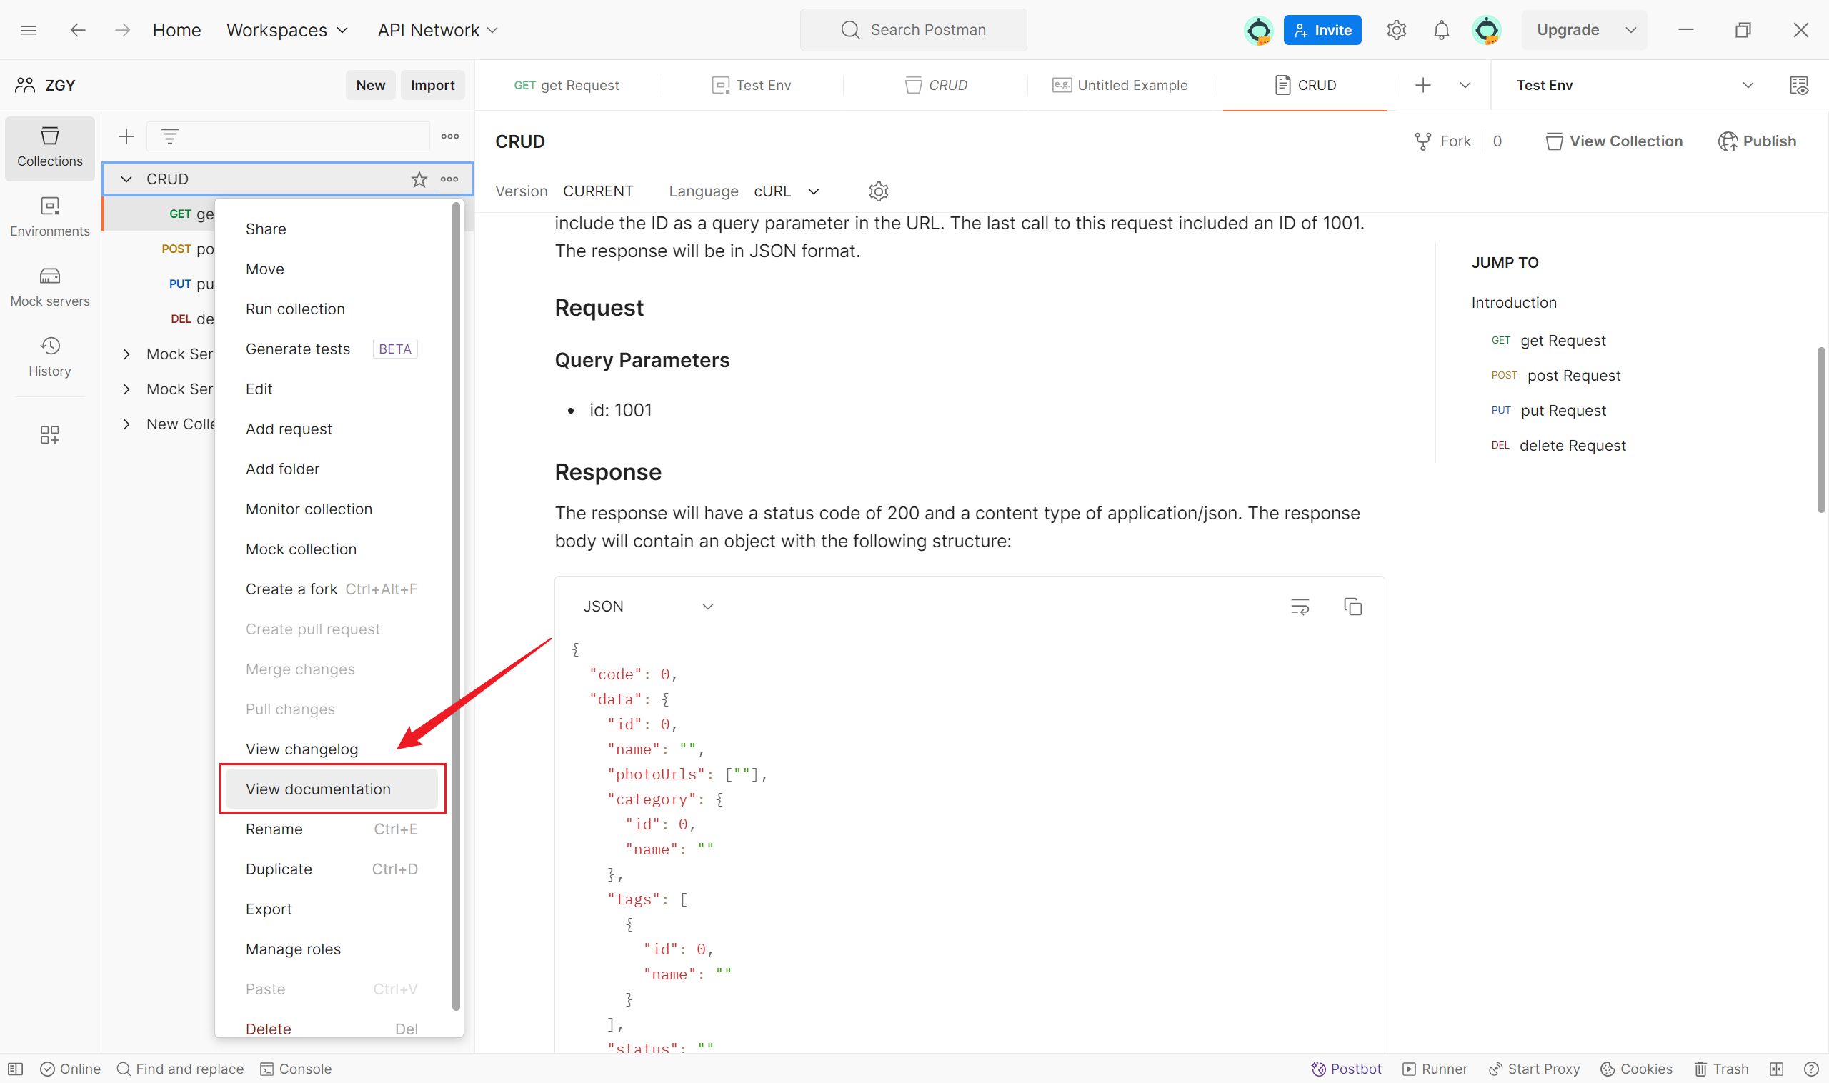Open a new tab with plus
Viewport: 1829px width, 1083px height.
(1423, 86)
